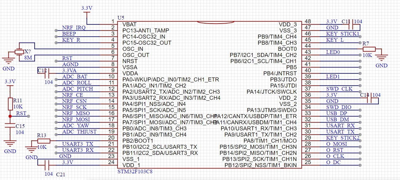This screenshot has height=180, width=400.
Task: Select the AGND net label
Action: 70,64
